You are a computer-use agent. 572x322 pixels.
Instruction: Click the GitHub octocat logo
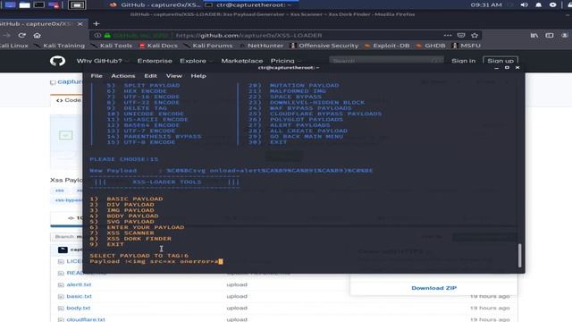point(57,61)
